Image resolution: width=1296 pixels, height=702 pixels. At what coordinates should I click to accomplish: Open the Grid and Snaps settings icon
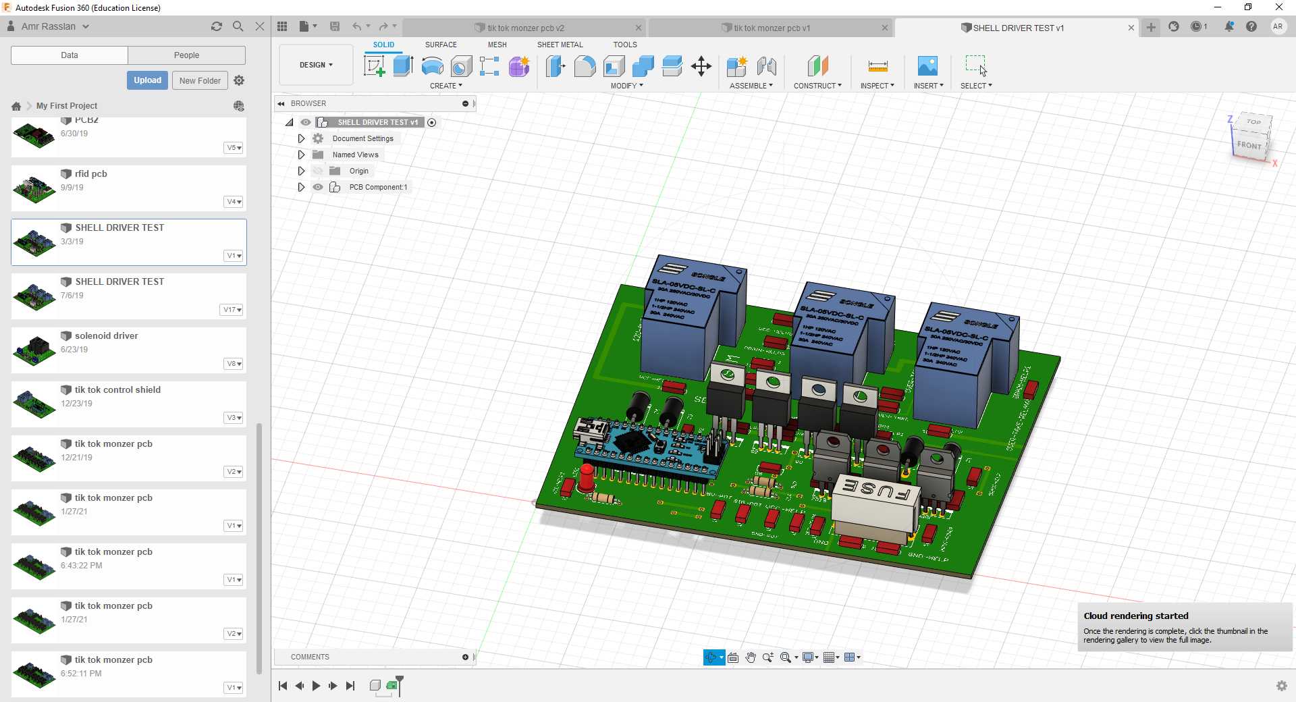tap(831, 657)
